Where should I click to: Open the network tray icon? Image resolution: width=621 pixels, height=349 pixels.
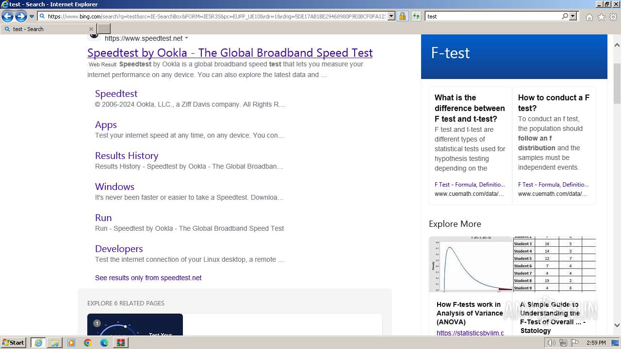pos(563,343)
